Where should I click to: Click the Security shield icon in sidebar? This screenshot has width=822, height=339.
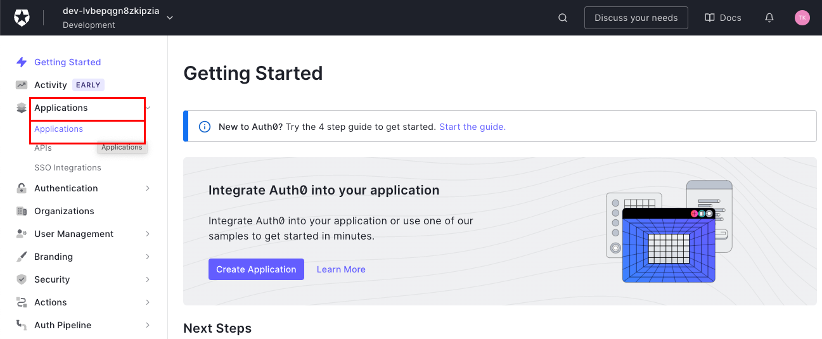[22, 279]
